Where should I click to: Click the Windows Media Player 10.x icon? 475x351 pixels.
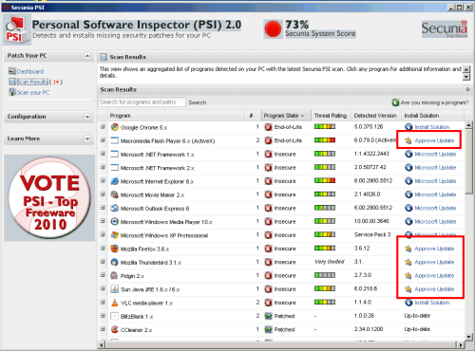pyautogui.click(x=114, y=222)
